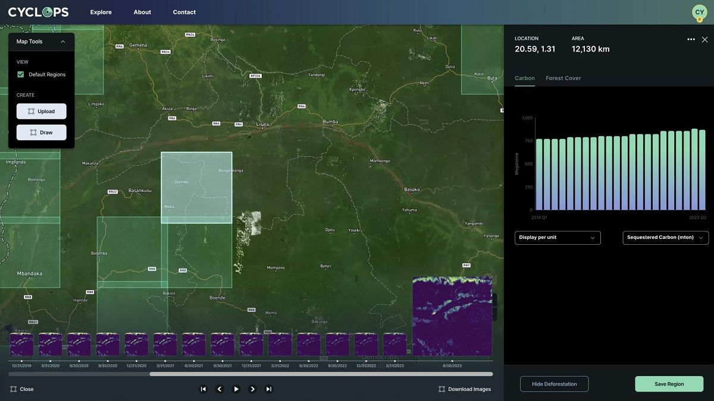Switch to the Carbon tab
The height and width of the screenshot is (401, 714).
coord(525,78)
